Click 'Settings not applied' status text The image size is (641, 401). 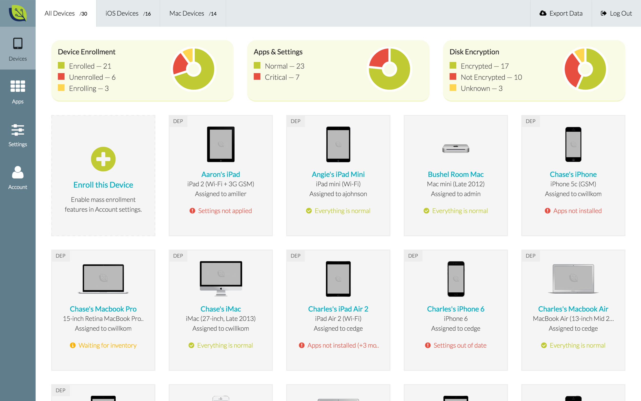point(225,211)
